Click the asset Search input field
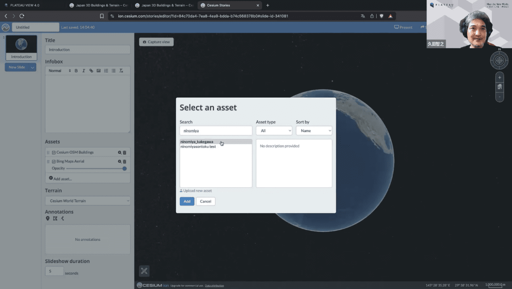 [216, 131]
